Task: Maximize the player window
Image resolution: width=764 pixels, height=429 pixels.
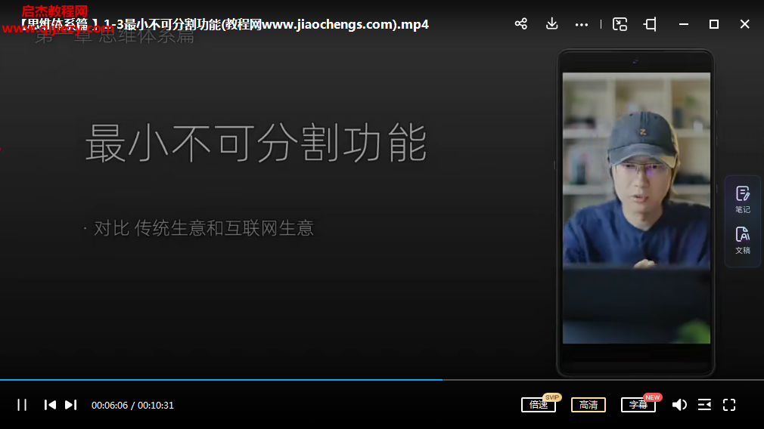Action: click(714, 24)
